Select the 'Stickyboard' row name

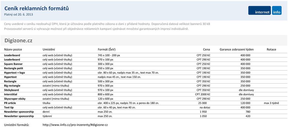11,90
